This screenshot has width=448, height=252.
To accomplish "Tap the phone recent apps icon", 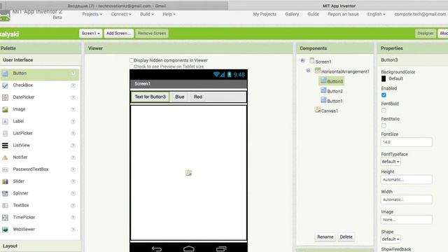I will (221, 249).
